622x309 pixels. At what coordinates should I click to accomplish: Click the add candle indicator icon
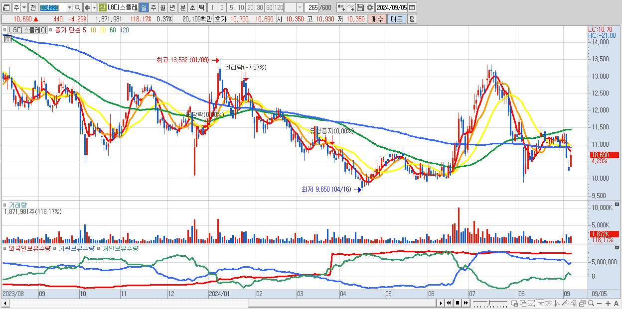coord(341,7)
